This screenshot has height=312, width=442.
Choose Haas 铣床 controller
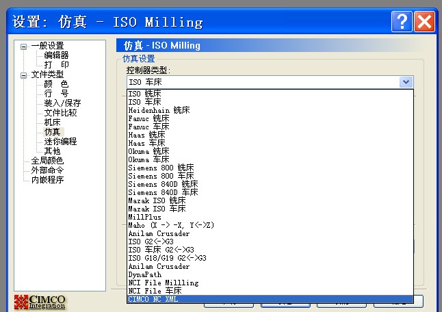point(270,135)
